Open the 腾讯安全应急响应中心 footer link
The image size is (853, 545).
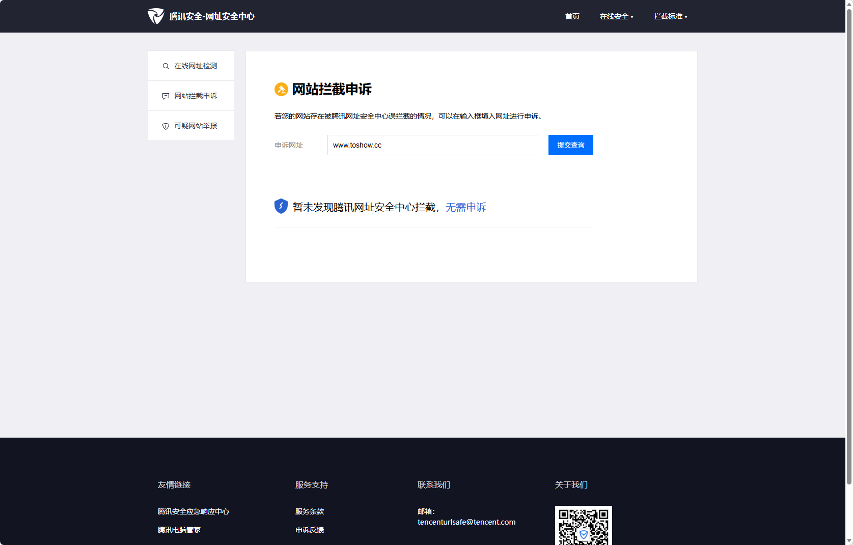click(x=194, y=511)
